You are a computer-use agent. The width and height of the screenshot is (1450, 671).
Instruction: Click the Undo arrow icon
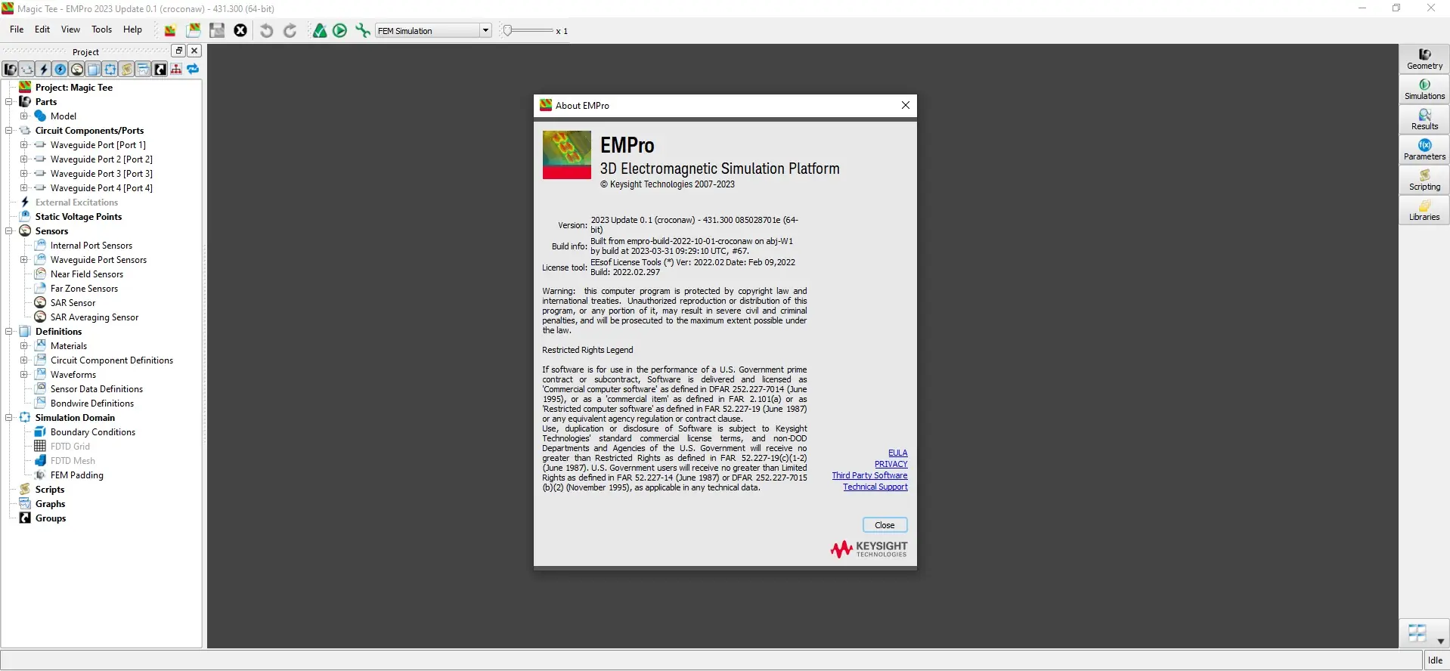point(266,30)
